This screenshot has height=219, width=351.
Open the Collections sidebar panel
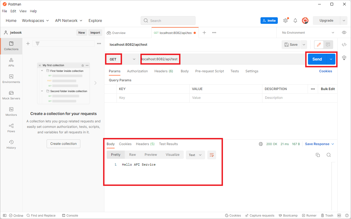click(x=11, y=46)
